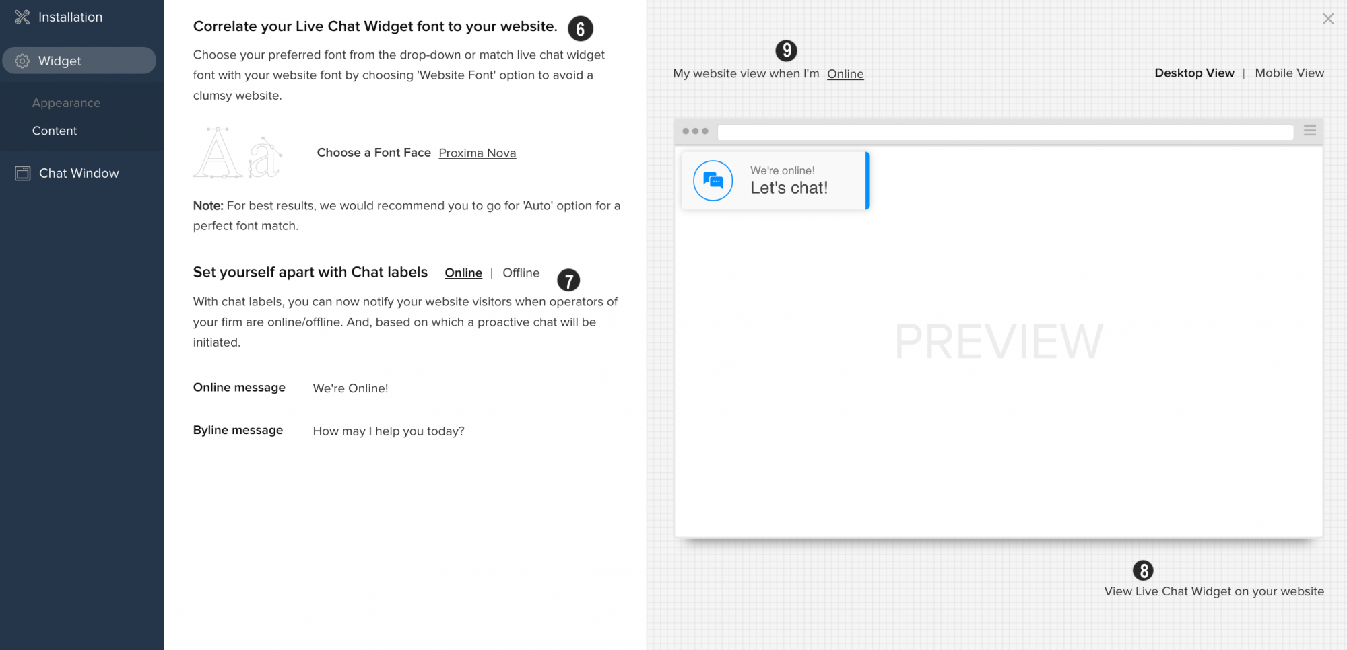
Task: Click the Chat Window icon in sidebar
Action: click(23, 173)
